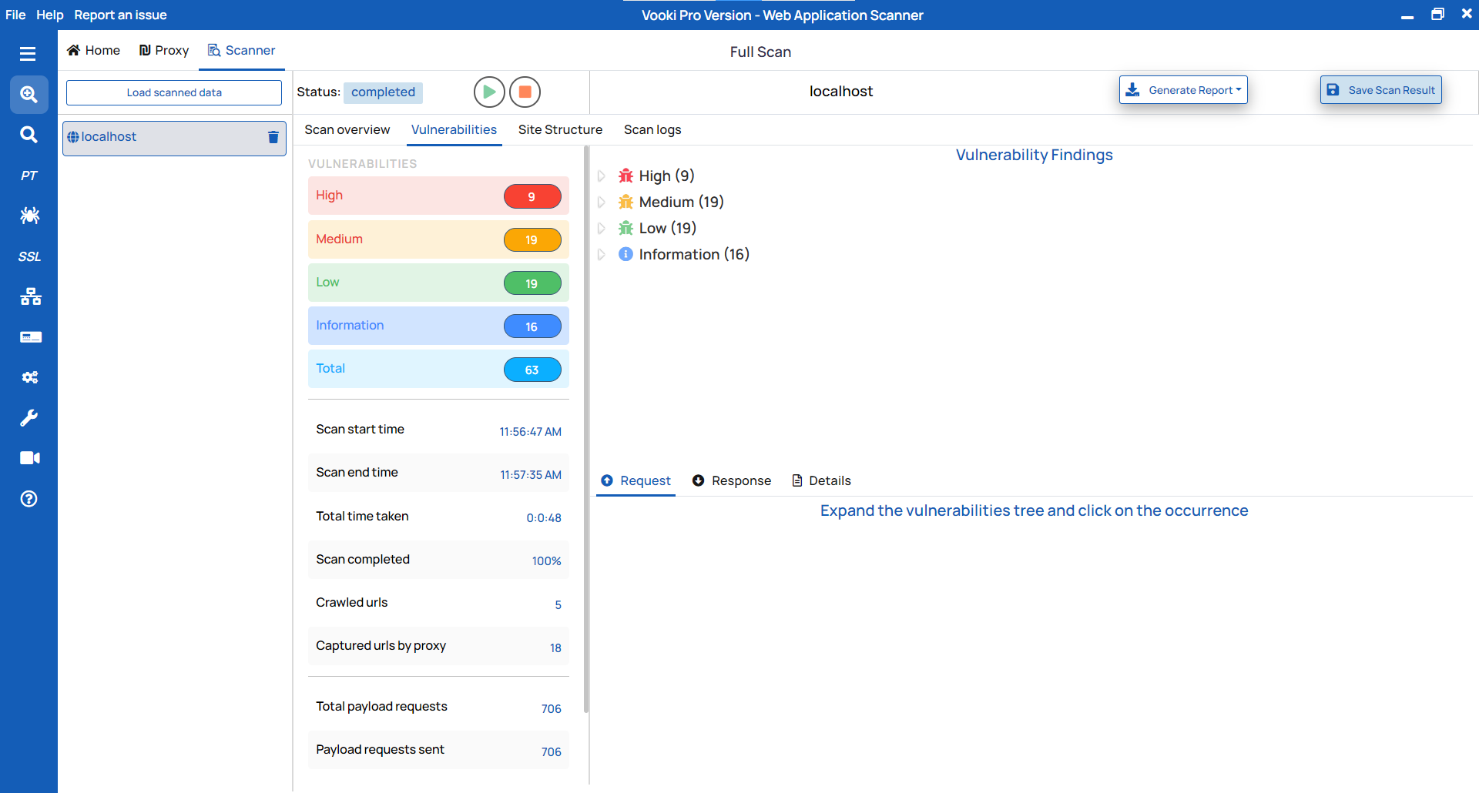Viewport: 1479px width, 793px height.
Task: Open the Details tab
Action: [821, 480]
